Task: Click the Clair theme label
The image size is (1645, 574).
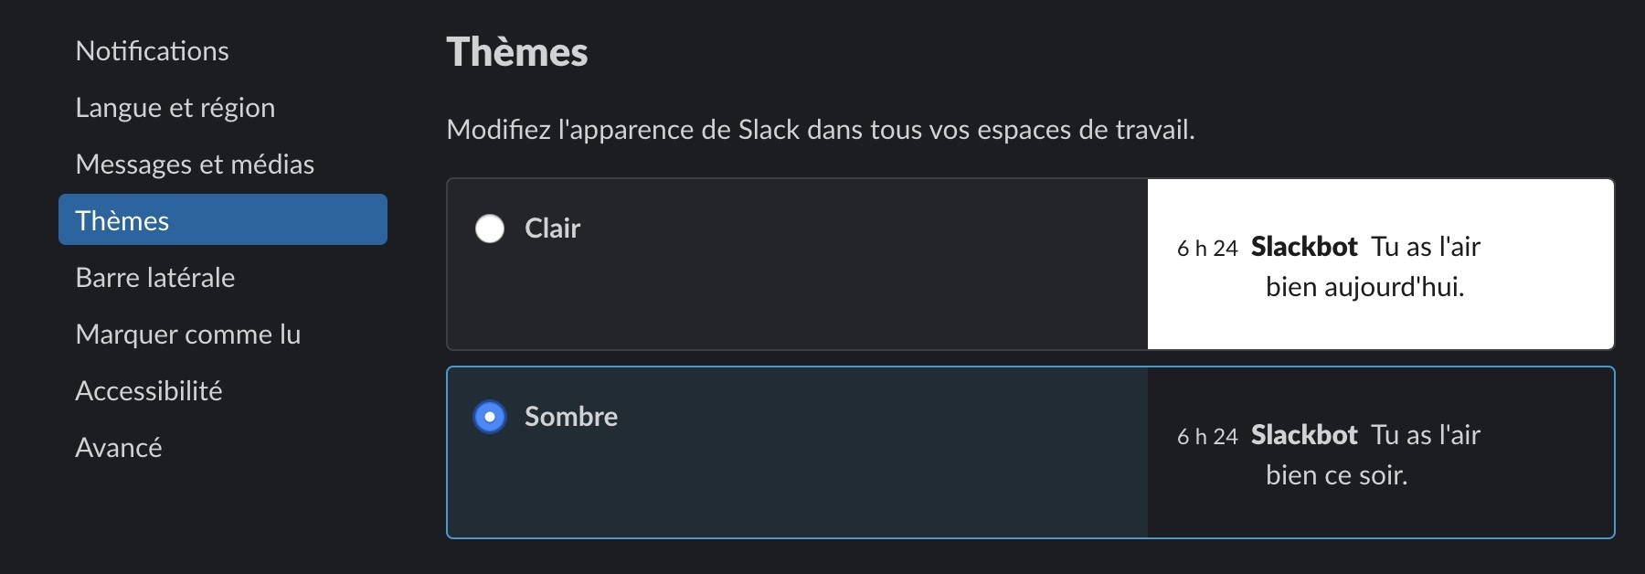Action: pos(552,229)
